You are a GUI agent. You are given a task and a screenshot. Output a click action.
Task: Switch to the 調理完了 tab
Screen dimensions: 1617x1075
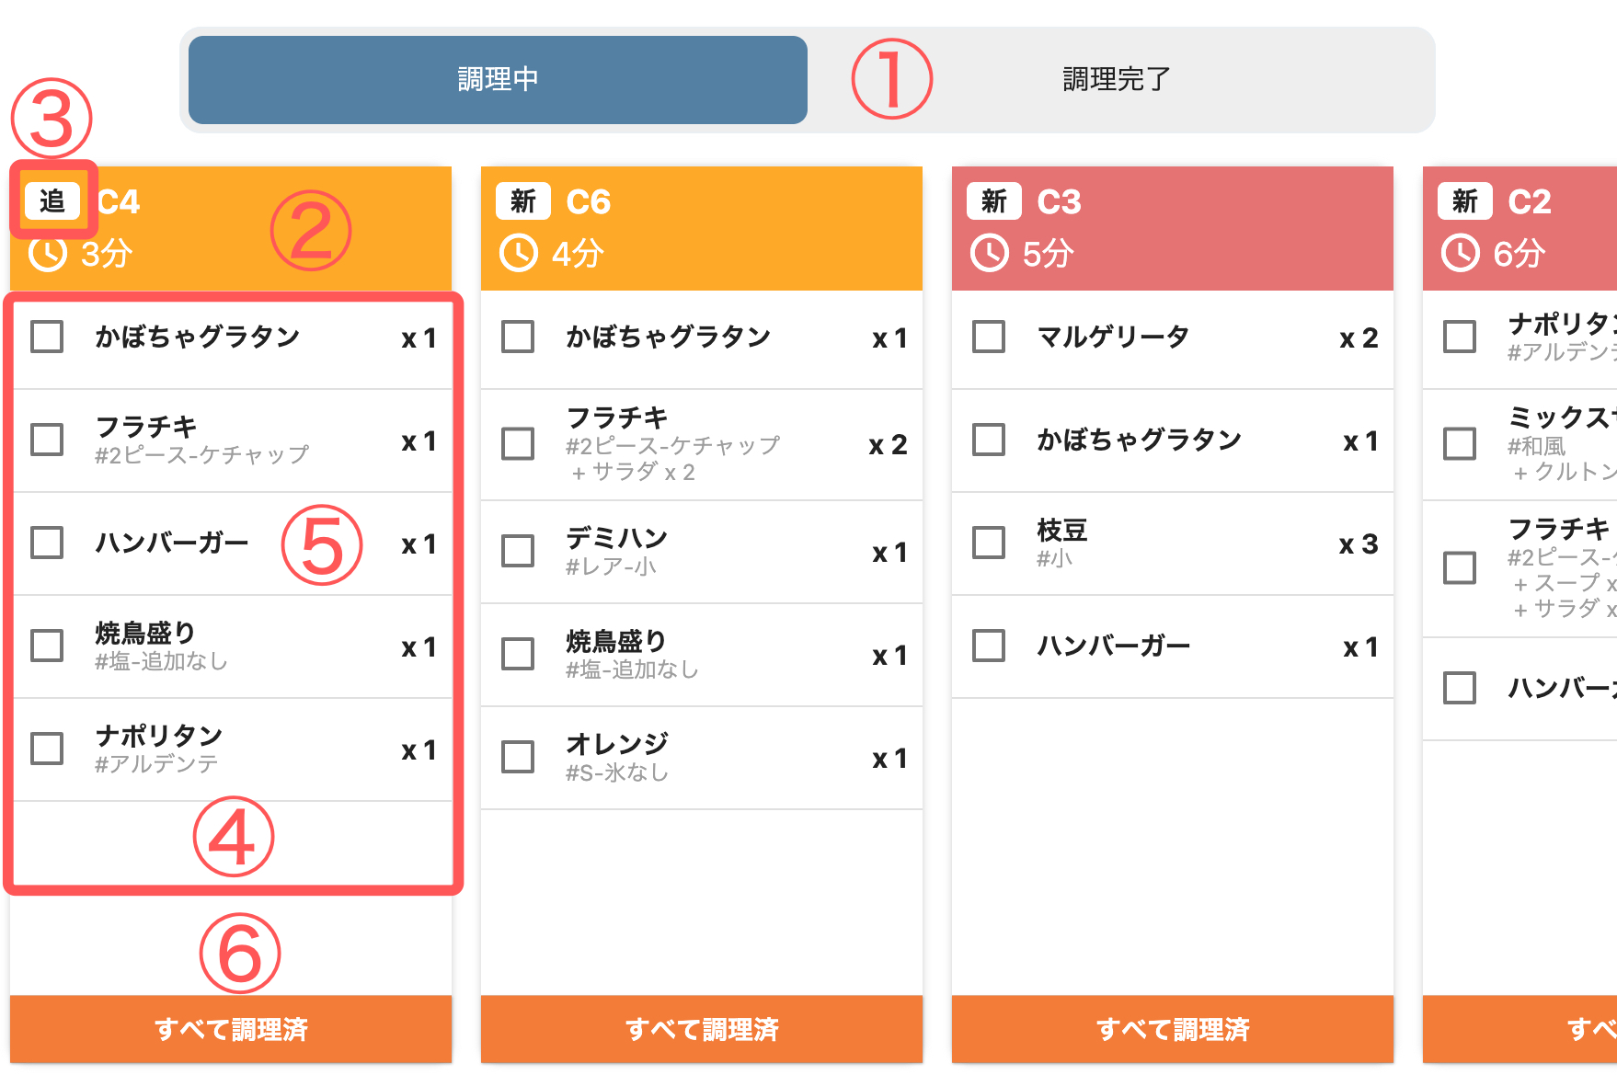[1117, 80]
